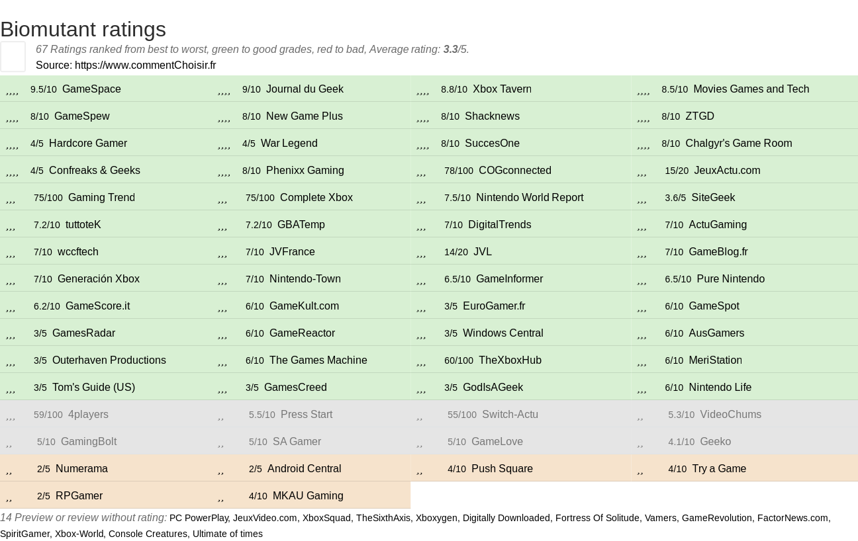Click Hardcore Gamer entry

point(88,143)
